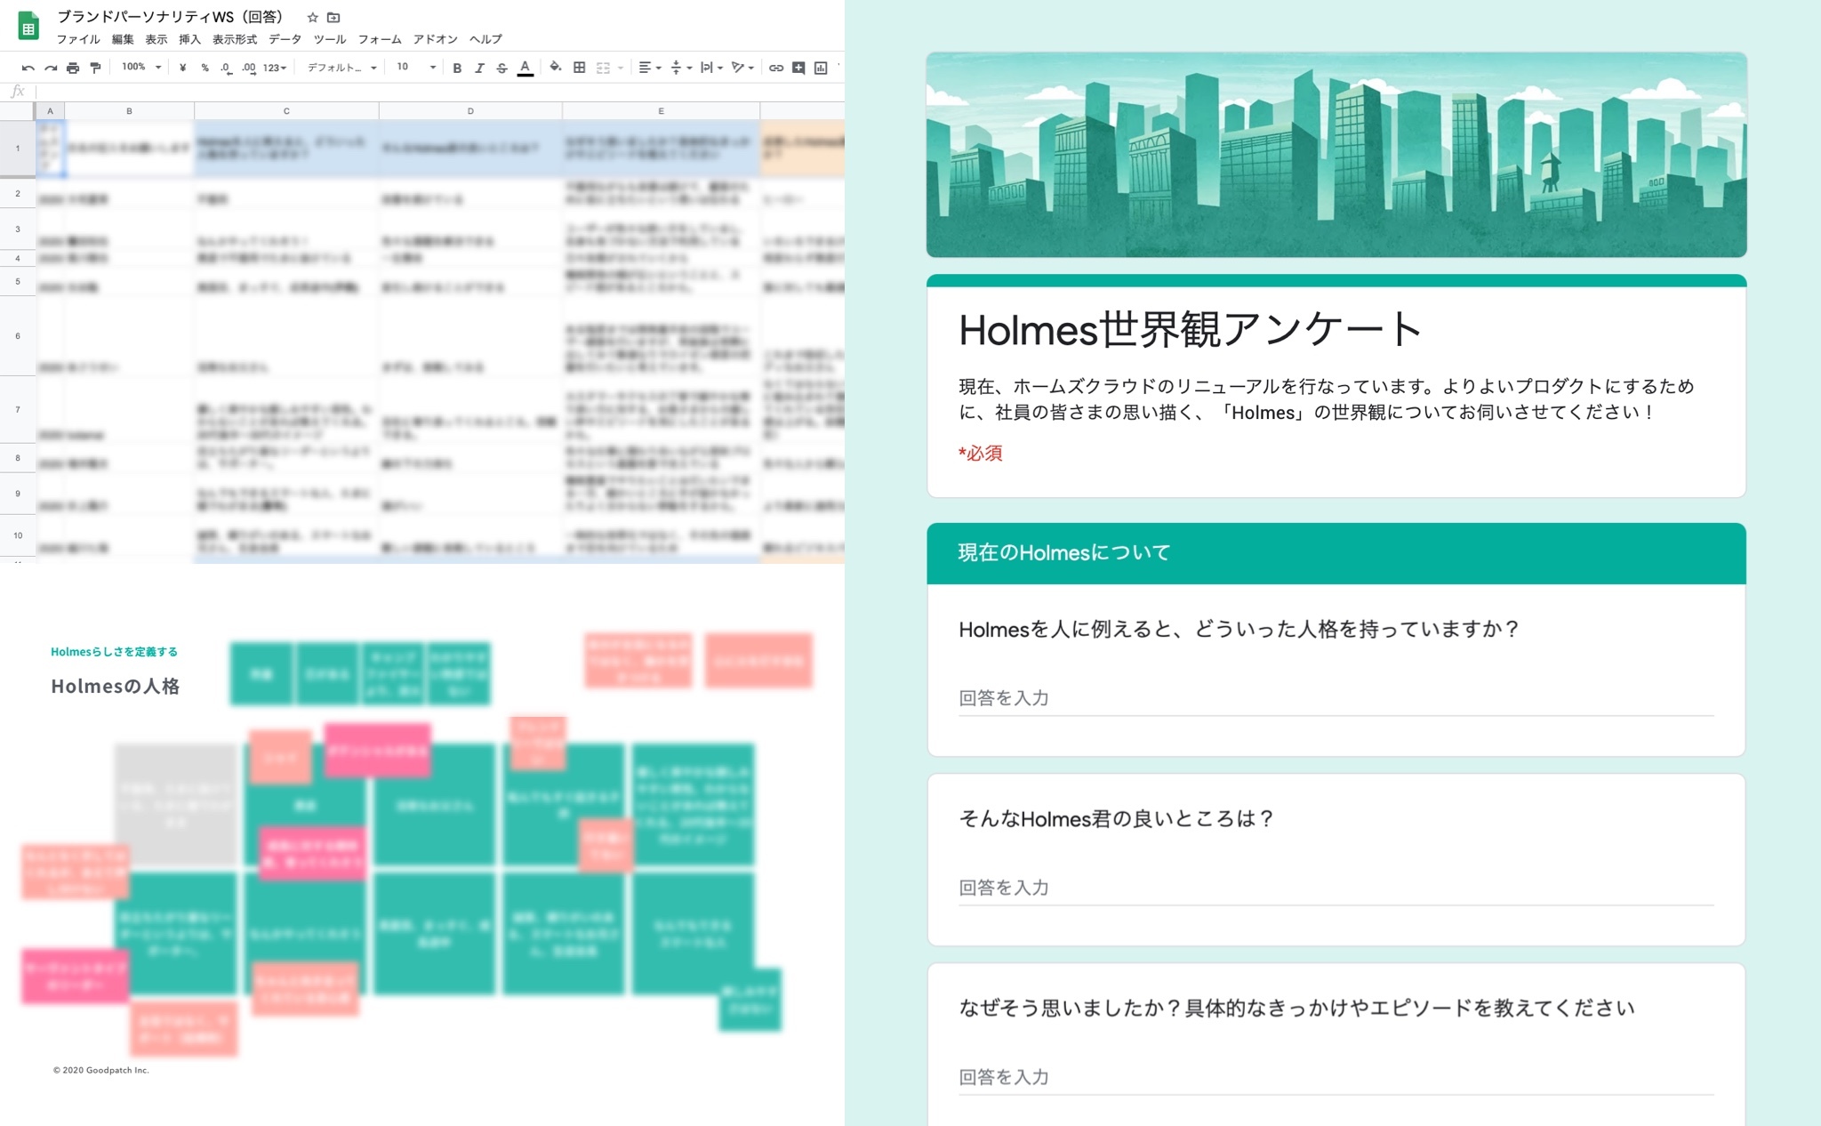Image resolution: width=1821 pixels, height=1126 pixels.
Task: Click the merge cells icon
Action: pyautogui.click(x=603, y=68)
